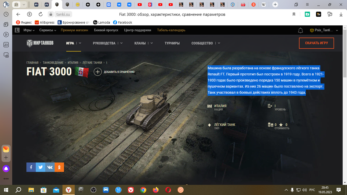Open the notifications bell on the site header
This screenshot has height=195, width=347.
[300, 30]
